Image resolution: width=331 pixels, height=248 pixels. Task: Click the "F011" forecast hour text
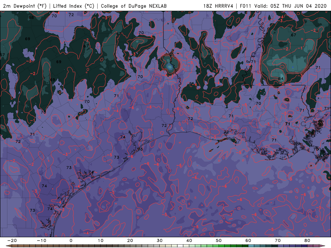246,6
